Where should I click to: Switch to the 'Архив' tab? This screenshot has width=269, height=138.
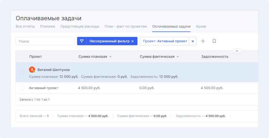pos(201,26)
